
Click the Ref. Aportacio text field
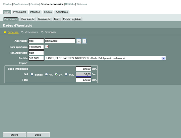[36, 53]
